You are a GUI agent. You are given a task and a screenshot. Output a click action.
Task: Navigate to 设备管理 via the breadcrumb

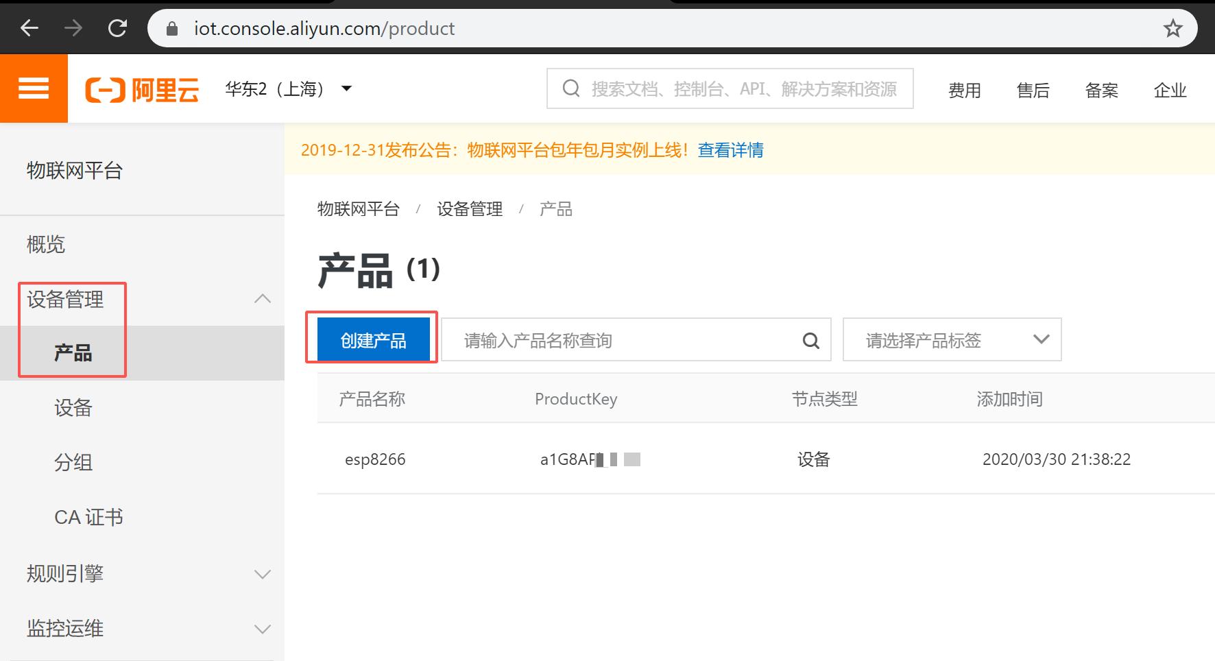tap(469, 209)
